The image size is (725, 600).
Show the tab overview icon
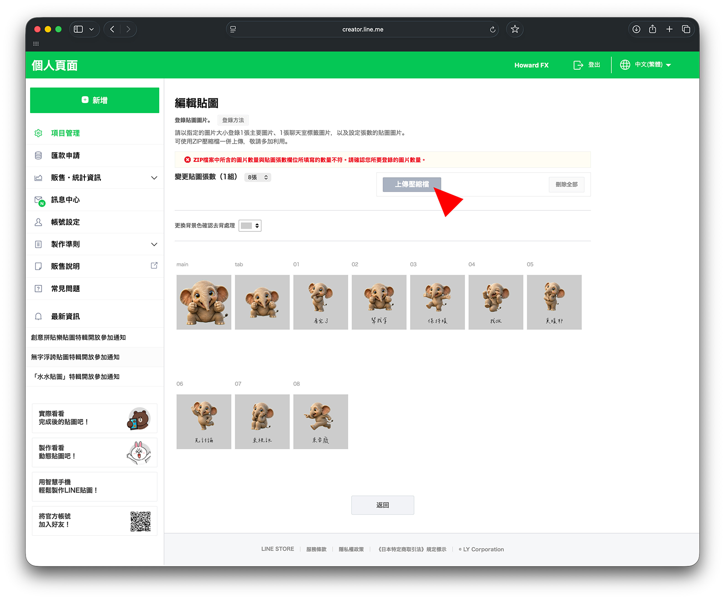point(686,29)
